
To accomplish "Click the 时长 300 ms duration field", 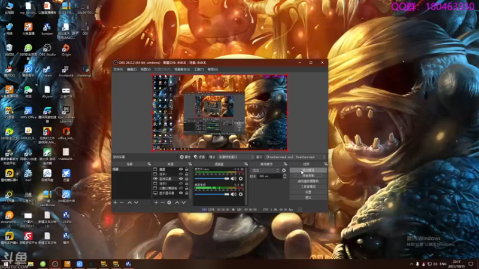I will tap(270, 176).
